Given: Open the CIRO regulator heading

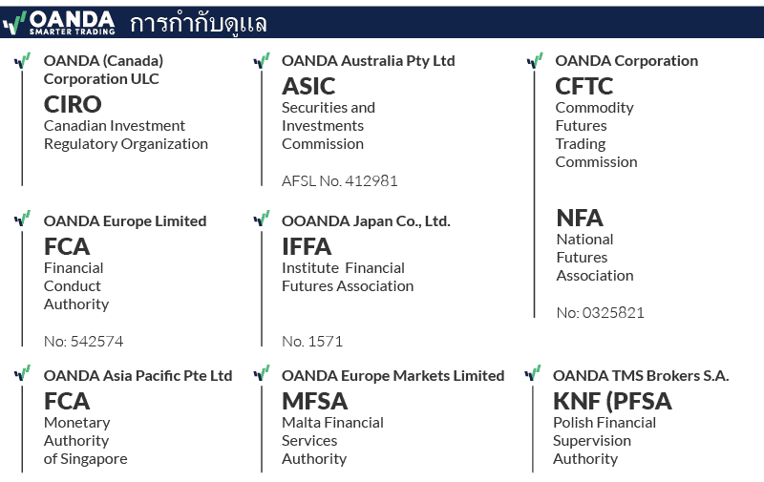Looking at the screenshot, I should coord(73,104).
